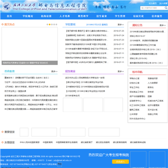Select the fourth carousel dot in 图文热点
Viewport: 168px width, 168px height.
pyautogui.click(x=54, y=24)
